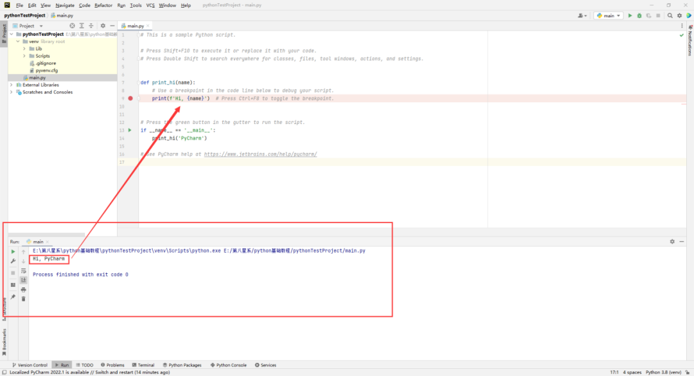Open the Tools menu
694x376 pixels.
click(136, 5)
